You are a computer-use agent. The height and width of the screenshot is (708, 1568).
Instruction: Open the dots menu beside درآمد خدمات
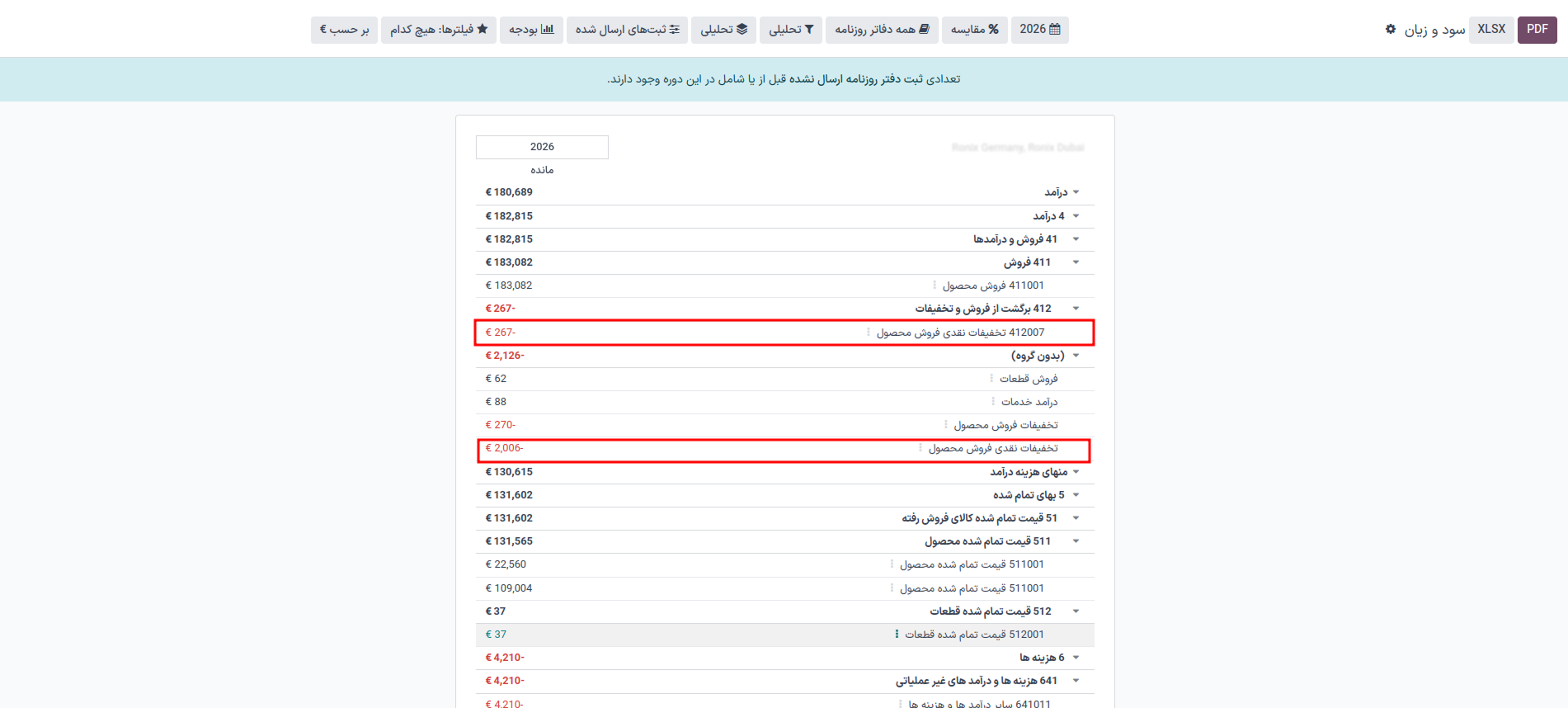click(992, 402)
